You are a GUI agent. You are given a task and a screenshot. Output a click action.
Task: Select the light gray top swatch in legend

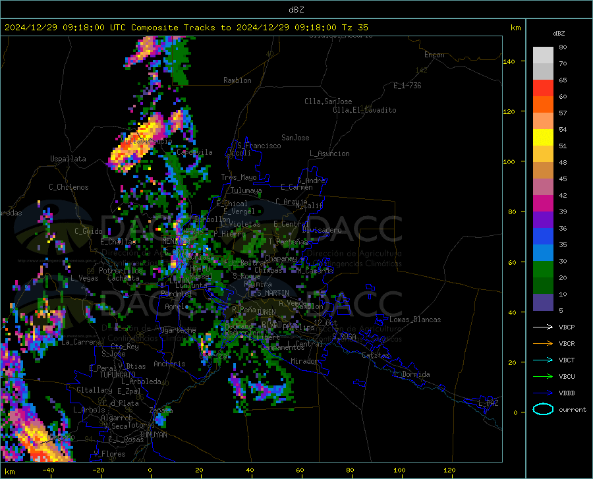[x=543, y=55]
